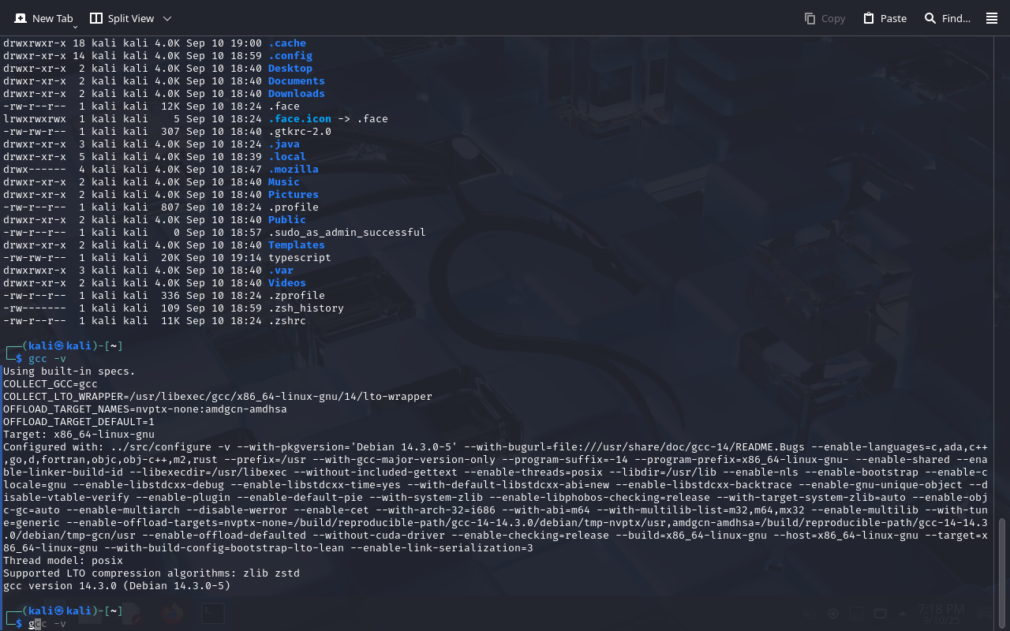Open the hamburger menu
1010x631 pixels.
tap(992, 18)
